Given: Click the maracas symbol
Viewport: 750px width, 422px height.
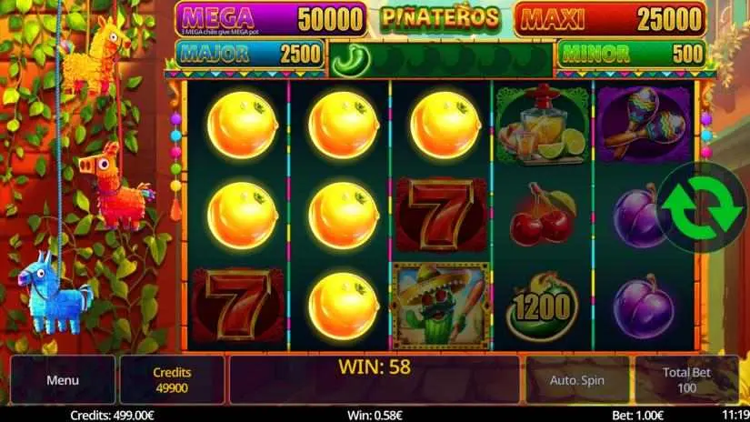Looking at the screenshot, I should [x=644, y=124].
